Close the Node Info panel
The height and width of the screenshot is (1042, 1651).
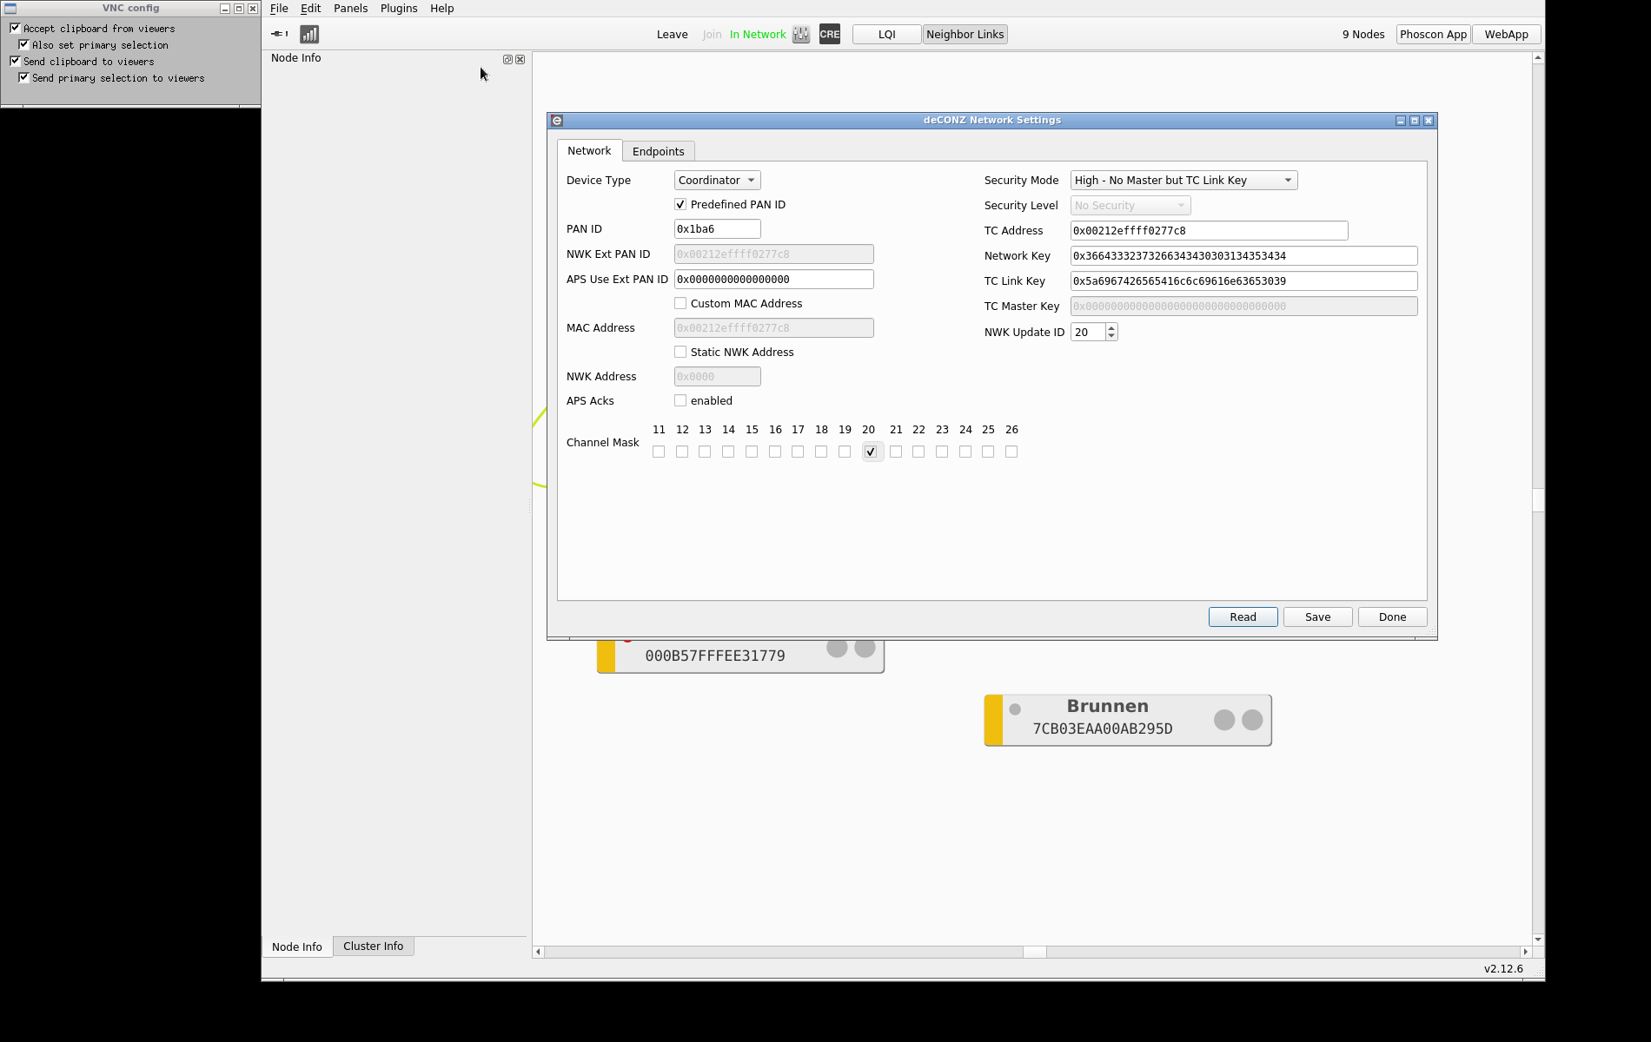coord(520,59)
